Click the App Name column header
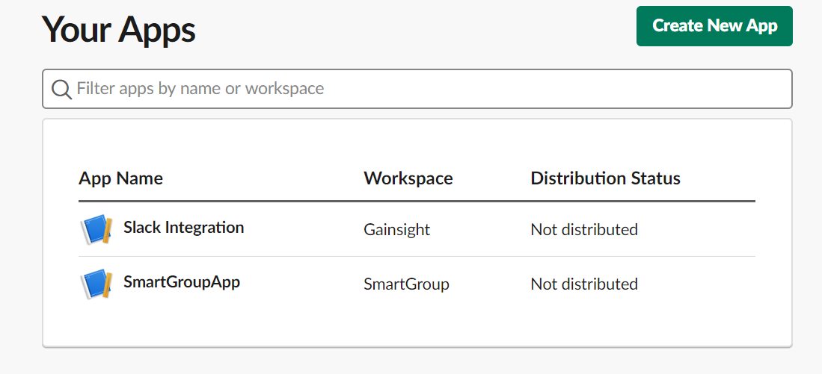 coord(120,178)
